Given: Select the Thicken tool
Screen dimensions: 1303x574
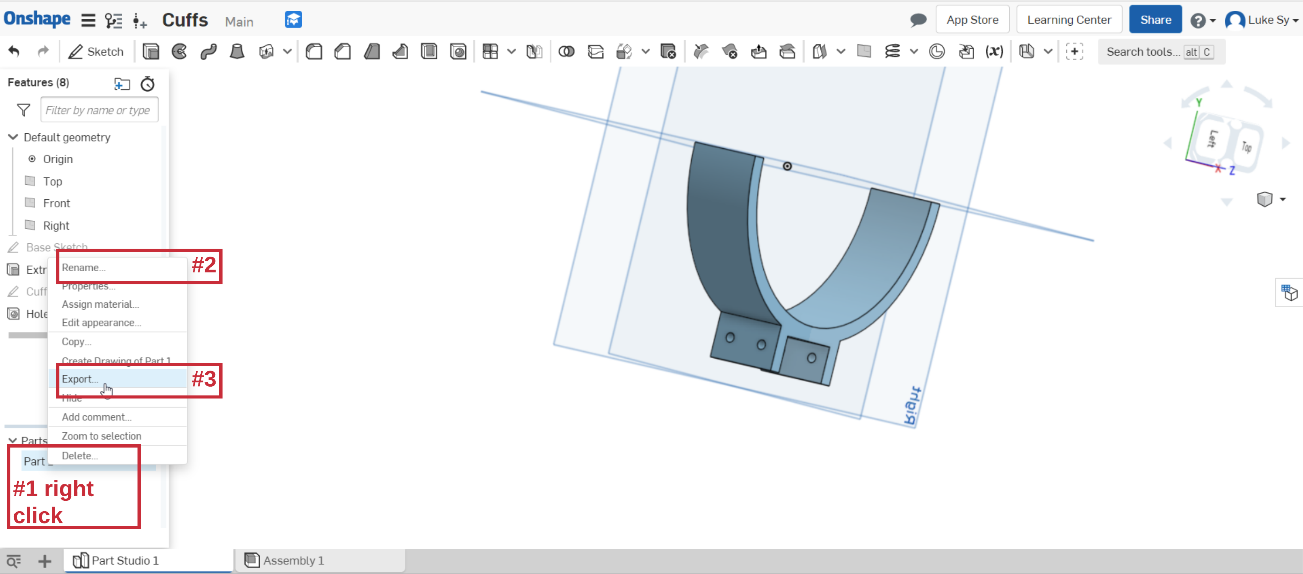Looking at the screenshot, I should [266, 52].
